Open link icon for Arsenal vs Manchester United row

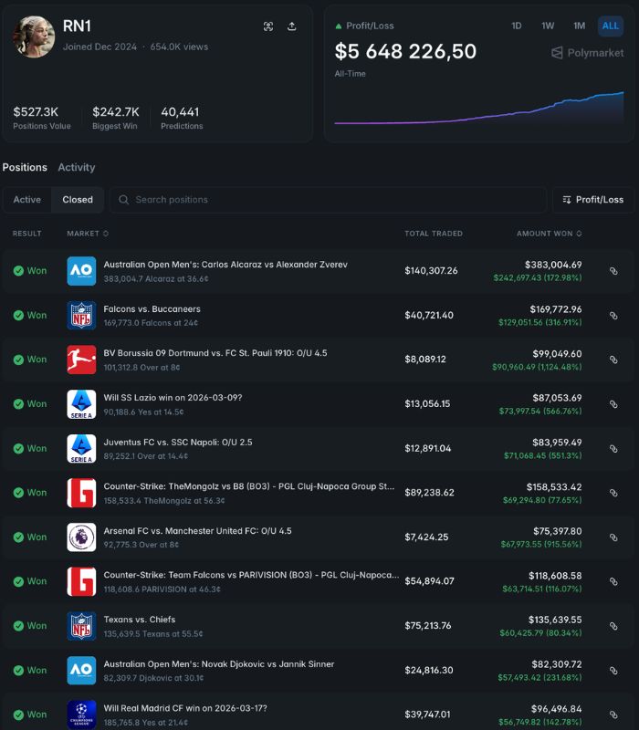613,537
